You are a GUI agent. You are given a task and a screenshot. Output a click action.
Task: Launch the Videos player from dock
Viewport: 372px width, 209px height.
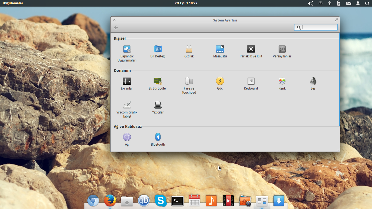click(228, 201)
